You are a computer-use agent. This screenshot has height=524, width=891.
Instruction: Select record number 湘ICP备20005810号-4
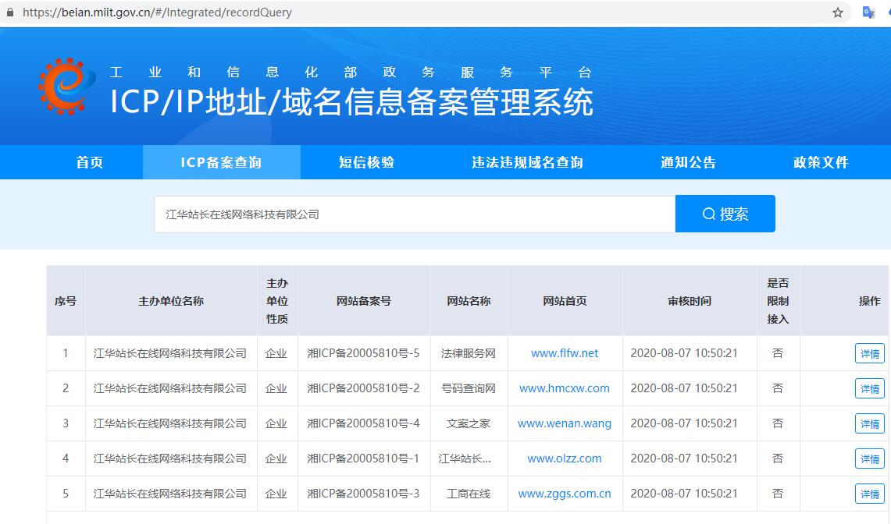click(x=363, y=423)
